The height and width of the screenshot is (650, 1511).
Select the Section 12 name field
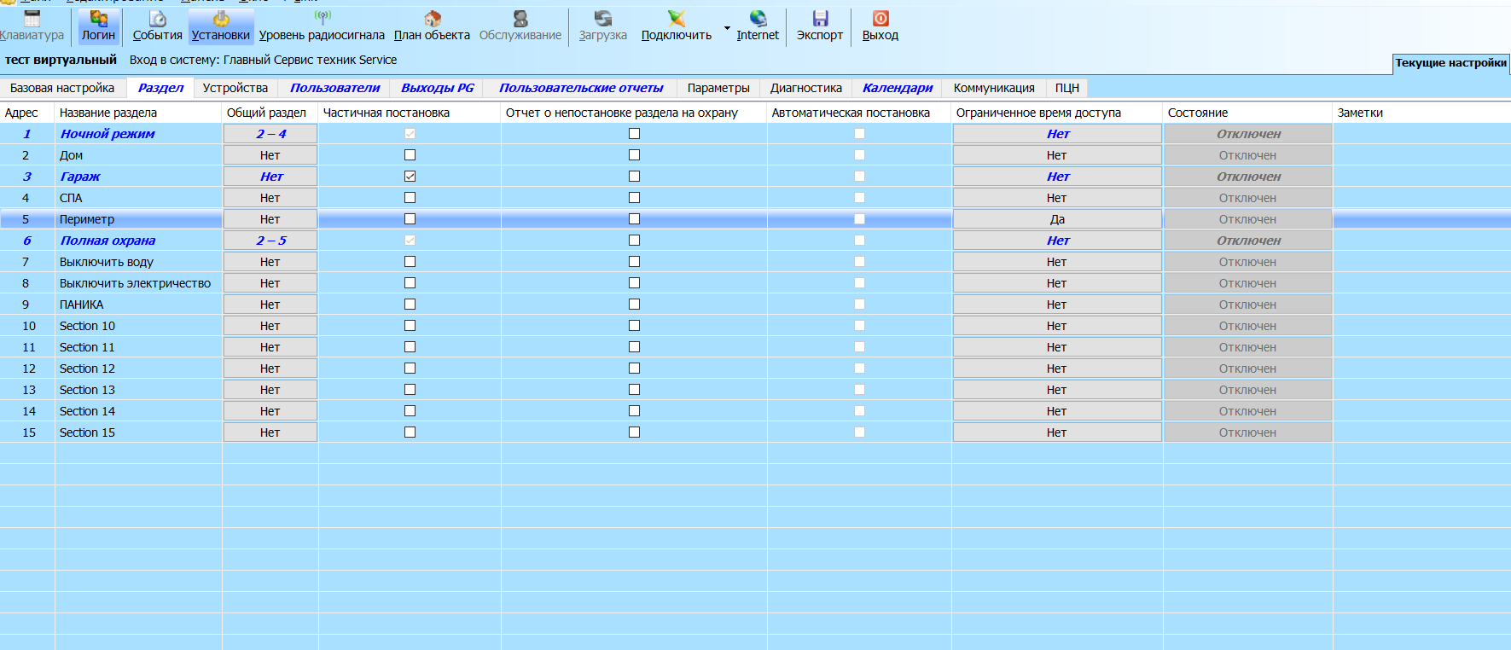tap(138, 369)
